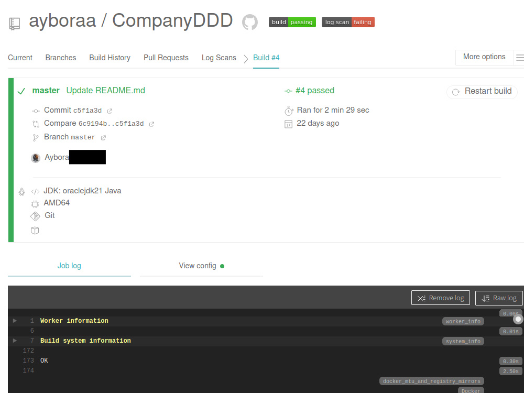The width and height of the screenshot is (524, 393).
Task: Click the Git diamond icon
Action: click(35, 216)
